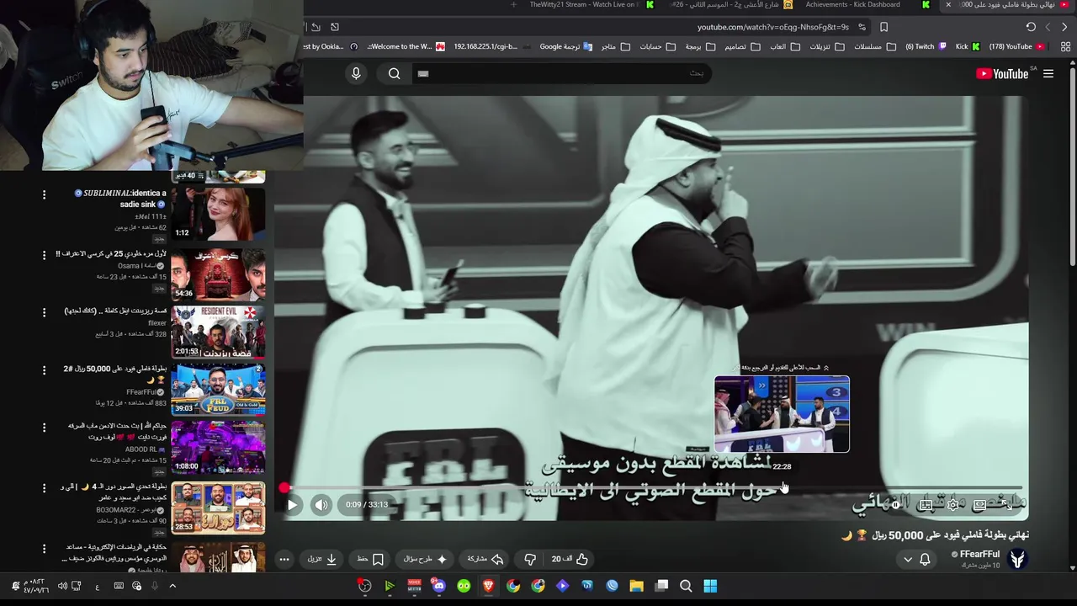Open the YouTube hamburger guide menu
Viewport: 1077px width, 606px height.
(1048, 74)
